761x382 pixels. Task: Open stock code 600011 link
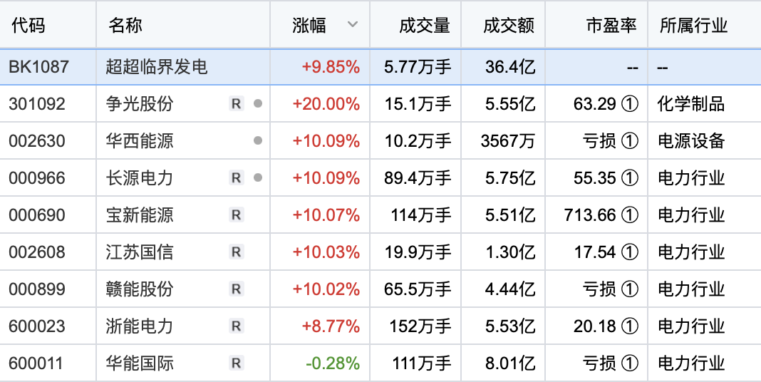pos(37,363)
